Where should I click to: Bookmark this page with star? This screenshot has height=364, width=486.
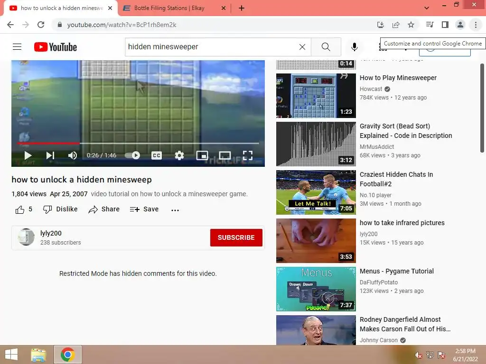411,25
